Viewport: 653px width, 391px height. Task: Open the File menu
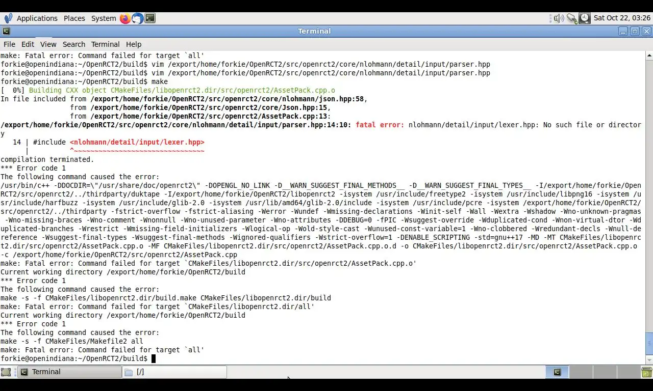9,44
